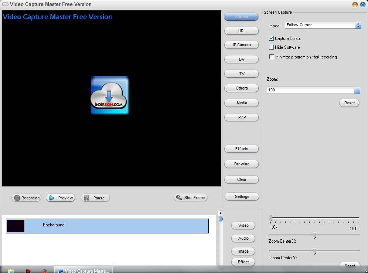Choose the Media source button
The image size is (368, 273).
pos(242,103)
